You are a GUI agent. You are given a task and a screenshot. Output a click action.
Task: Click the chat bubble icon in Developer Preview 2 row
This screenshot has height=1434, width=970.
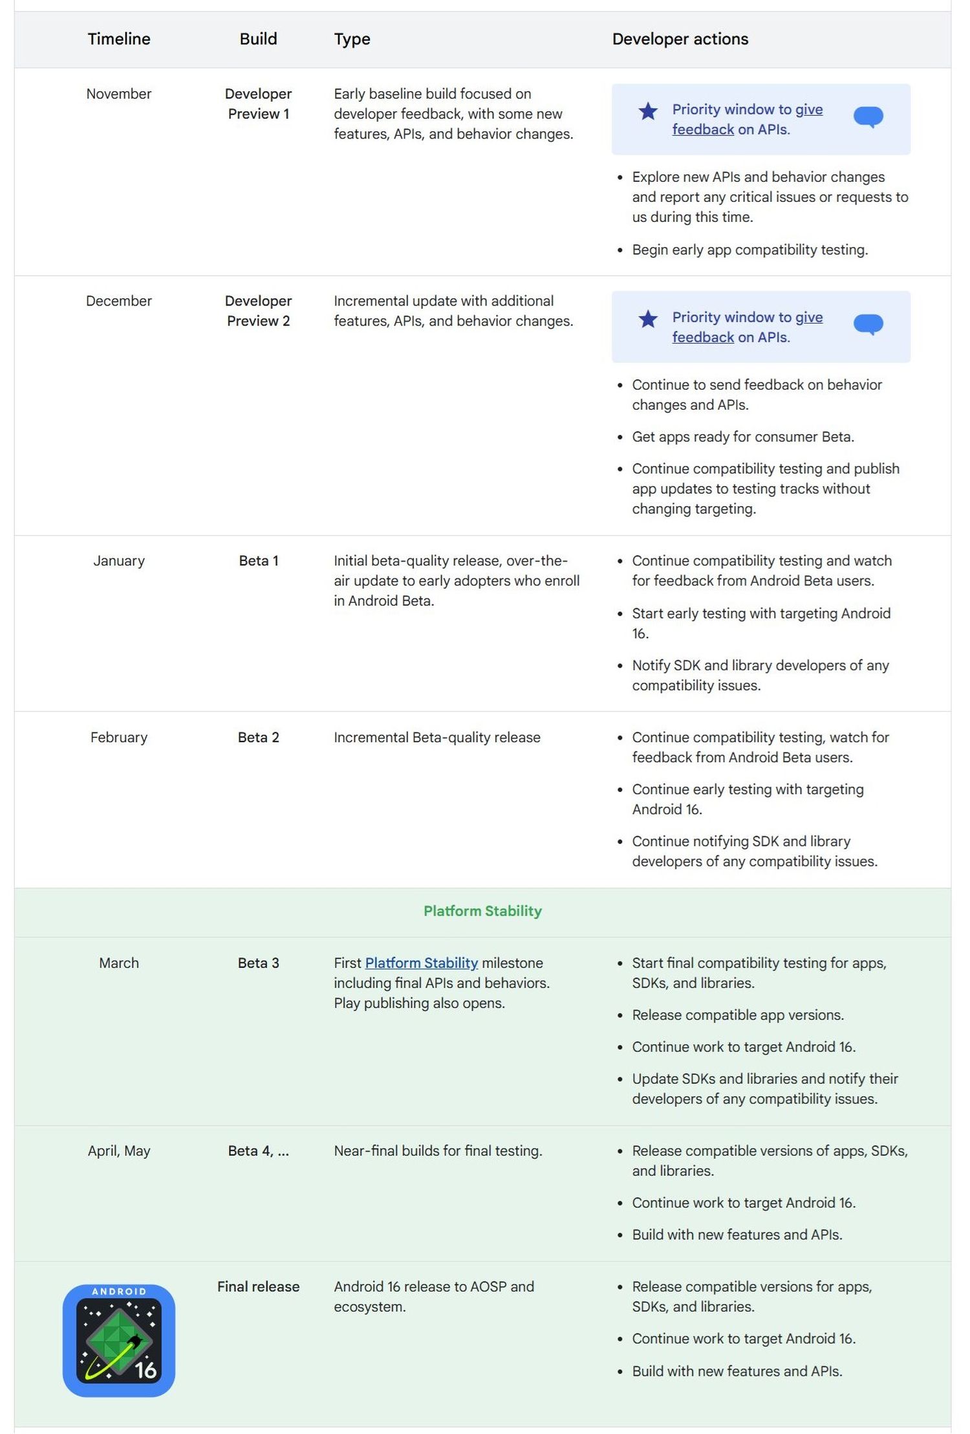pyautogui.click(x=868, y=324)
